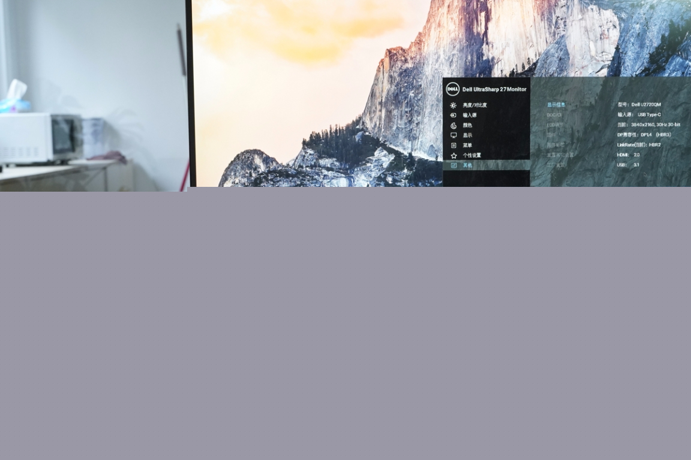The height and width of the screenshot is (460, 691).
Task: Open the 颜色 palette icon
Action: point(453,126)
